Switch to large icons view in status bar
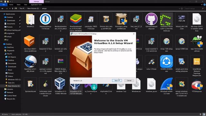 (x=204, y=114)
